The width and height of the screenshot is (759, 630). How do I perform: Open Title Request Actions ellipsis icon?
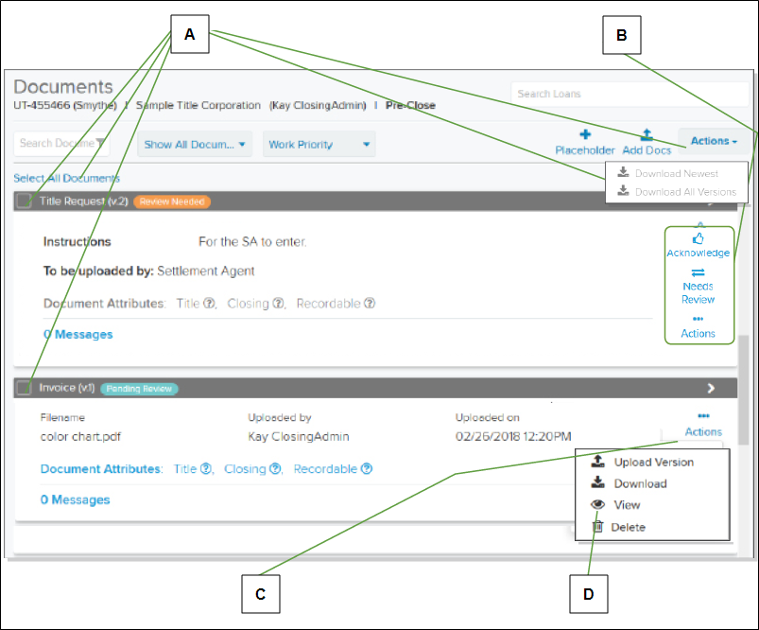698,319
